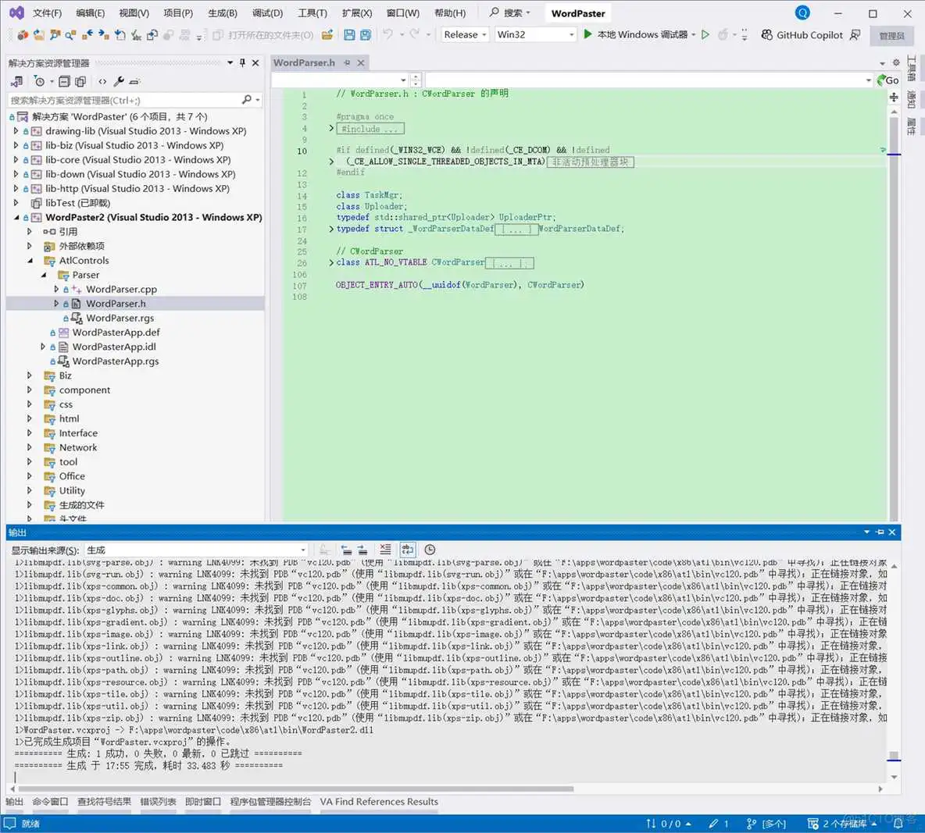The image size is (925, 833).
Task: Click Collapse All in the Solution Explorer toolbar
Action: point(64,81)
